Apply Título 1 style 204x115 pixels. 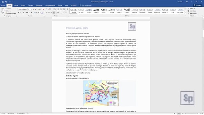point(89,11)
